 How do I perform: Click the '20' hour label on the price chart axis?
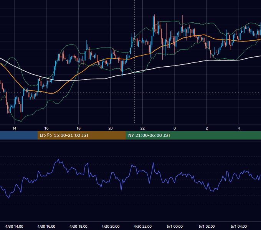(x=111, y=128)
